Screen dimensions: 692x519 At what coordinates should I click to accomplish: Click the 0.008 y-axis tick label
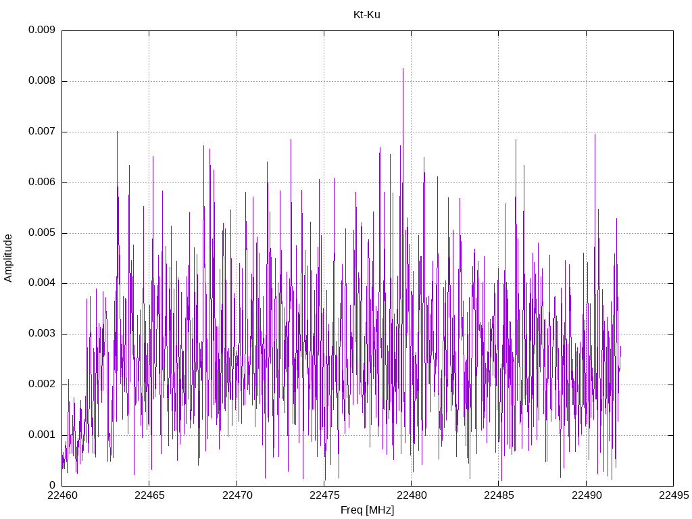point(42,81)
